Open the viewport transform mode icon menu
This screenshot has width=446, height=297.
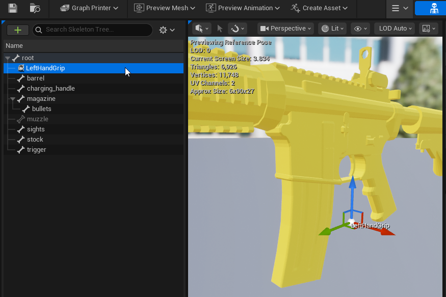[x=202, y=29]
